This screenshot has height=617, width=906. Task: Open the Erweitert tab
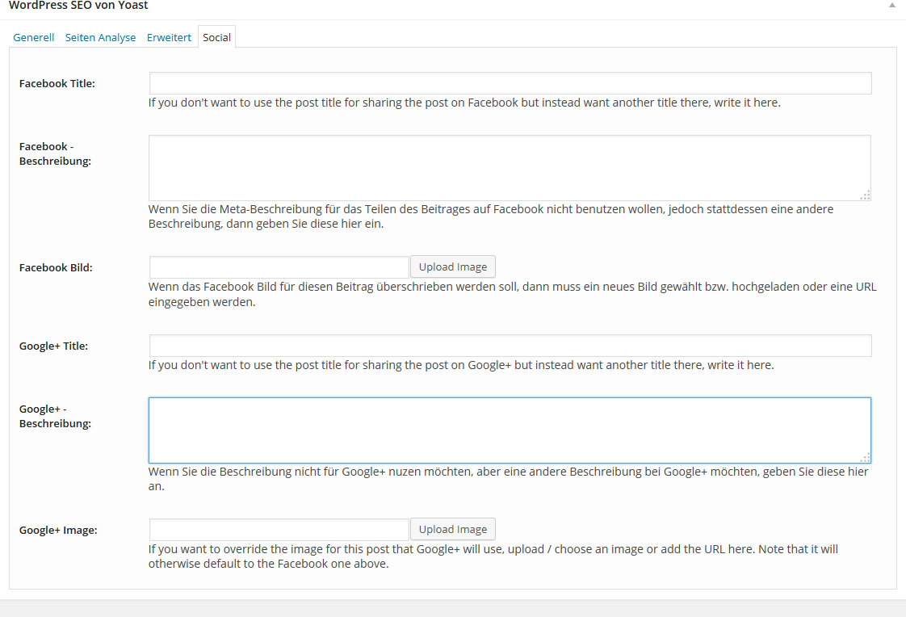[169, 37]
